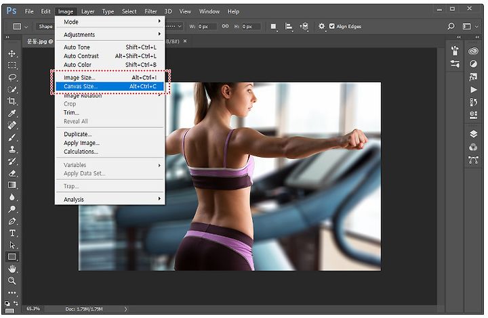The height and width of the screenshot is (318, 488).
Task: Select the Lasso tool
Action: point(12,77)
